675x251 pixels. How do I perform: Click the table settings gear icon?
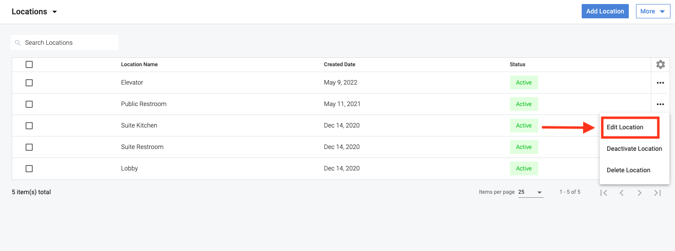tap(660, 64)
